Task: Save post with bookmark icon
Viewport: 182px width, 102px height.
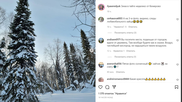Action: [x=176, y=87]
